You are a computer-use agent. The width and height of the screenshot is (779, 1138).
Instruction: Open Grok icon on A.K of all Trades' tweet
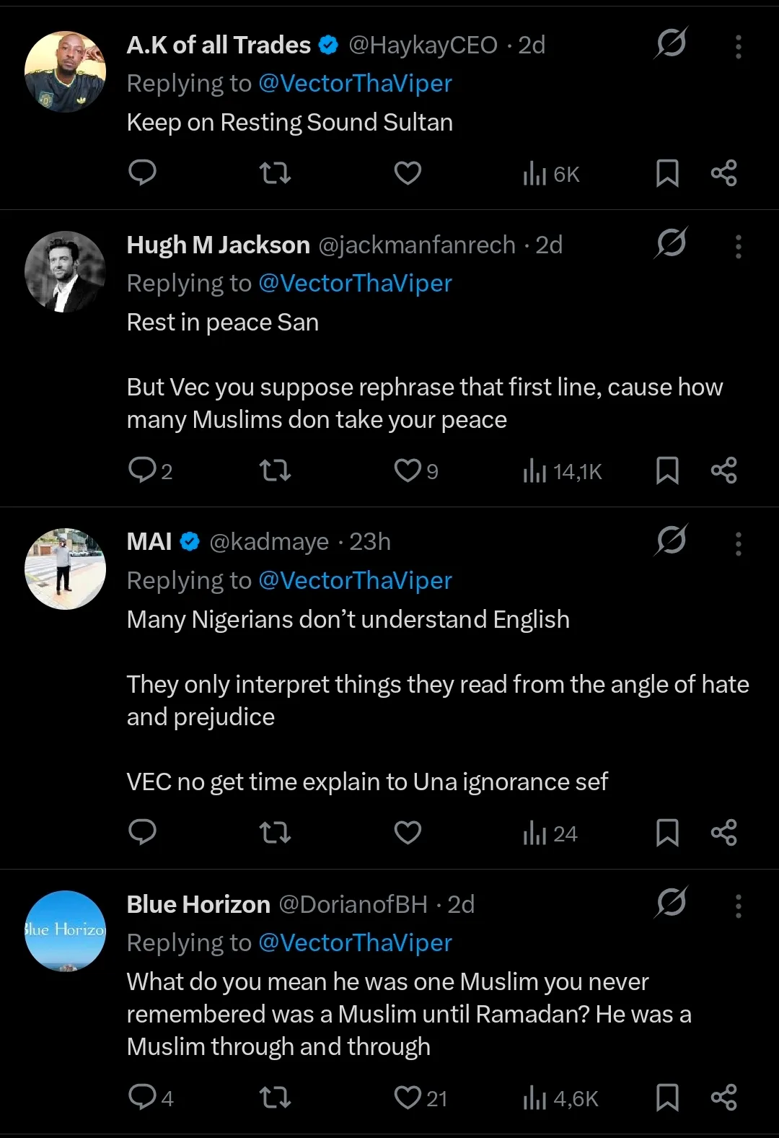pos(671,43)
